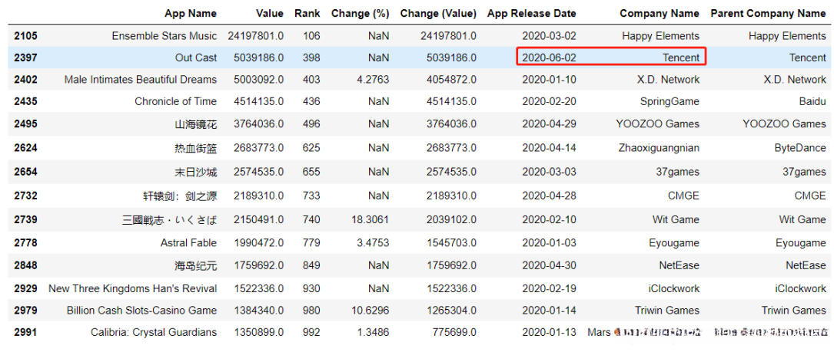Click the Chronicle of Time app name

(x=175, y=101)
